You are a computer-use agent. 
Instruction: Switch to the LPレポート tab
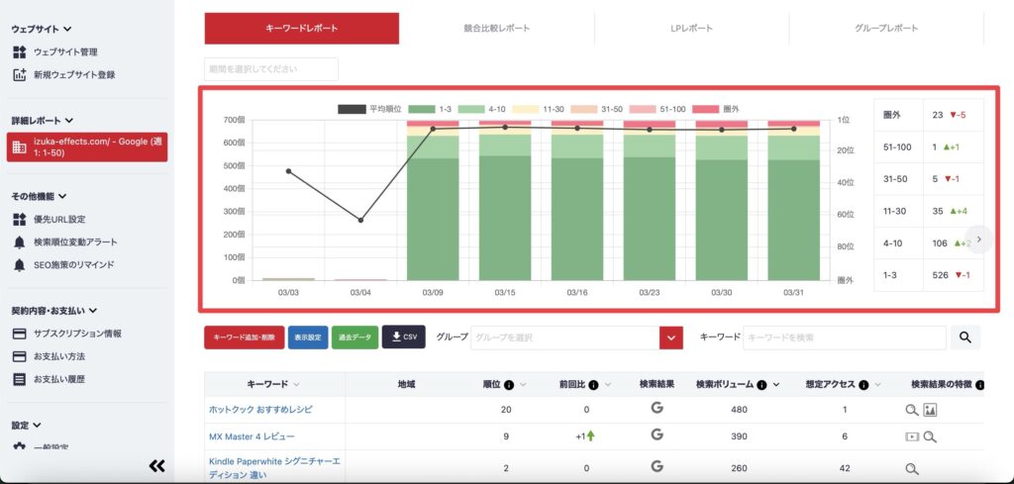[x=691, y=29]
